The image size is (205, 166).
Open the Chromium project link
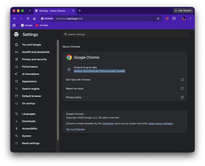pos(108,124)
